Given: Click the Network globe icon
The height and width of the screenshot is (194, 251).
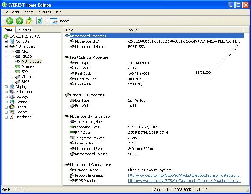Looking at the screenshot, I should pos(12,102).
